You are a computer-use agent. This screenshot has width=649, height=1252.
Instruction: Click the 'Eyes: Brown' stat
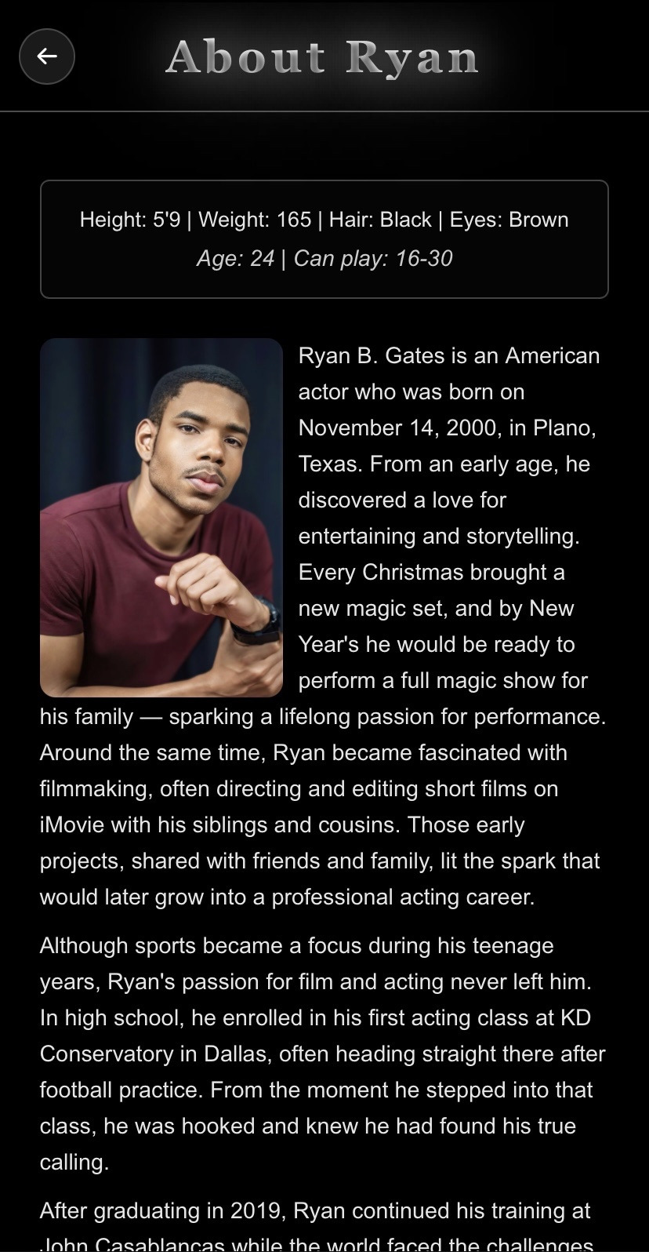click(x=510, y=220)
